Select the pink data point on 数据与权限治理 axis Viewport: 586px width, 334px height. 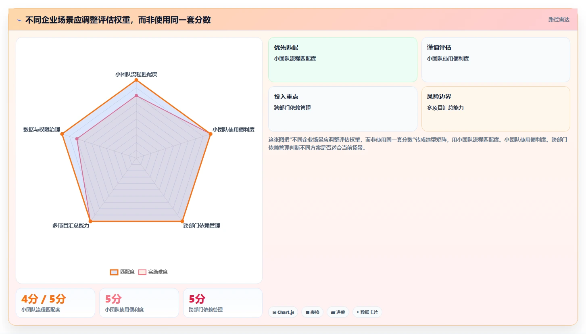(x=77, y=139)
